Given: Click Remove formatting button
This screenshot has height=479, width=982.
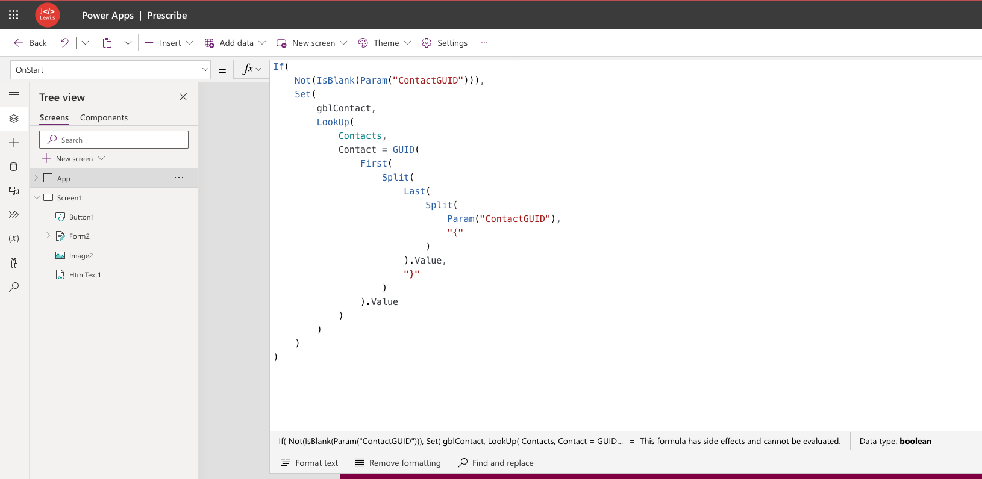Looking at the screenshot, I should pos(398,463).
